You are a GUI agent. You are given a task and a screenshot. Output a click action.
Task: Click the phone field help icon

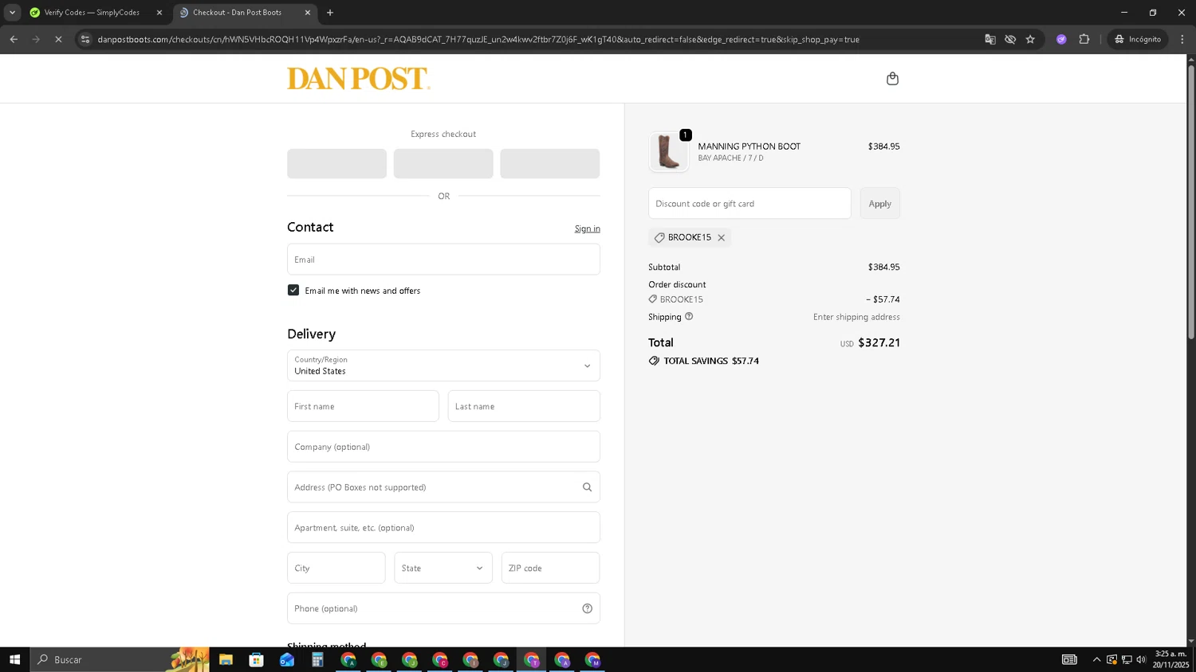(x=587, y=608)
